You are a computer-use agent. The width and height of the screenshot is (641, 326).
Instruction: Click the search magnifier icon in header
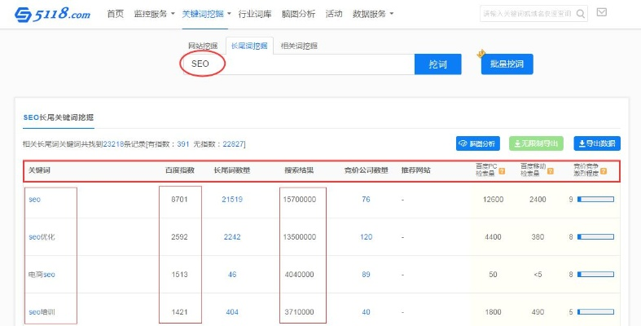pos(580,14)
